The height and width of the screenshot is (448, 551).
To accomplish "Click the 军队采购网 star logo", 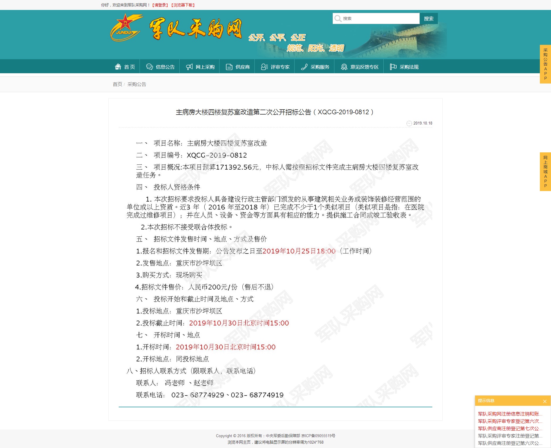I will click(x=126, y=28).
